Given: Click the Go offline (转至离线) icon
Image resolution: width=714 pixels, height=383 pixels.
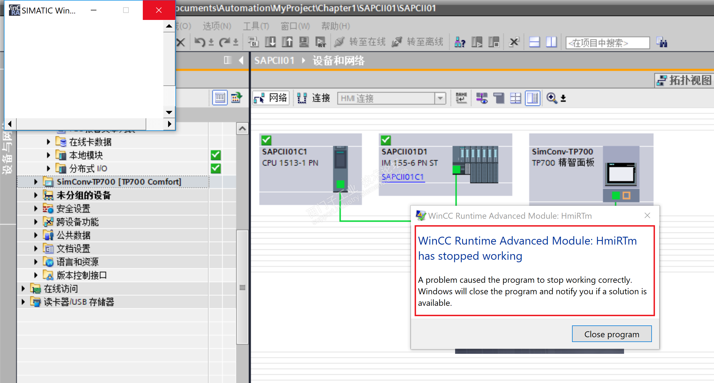Looking at the screenshot, I should coord(397,42).
